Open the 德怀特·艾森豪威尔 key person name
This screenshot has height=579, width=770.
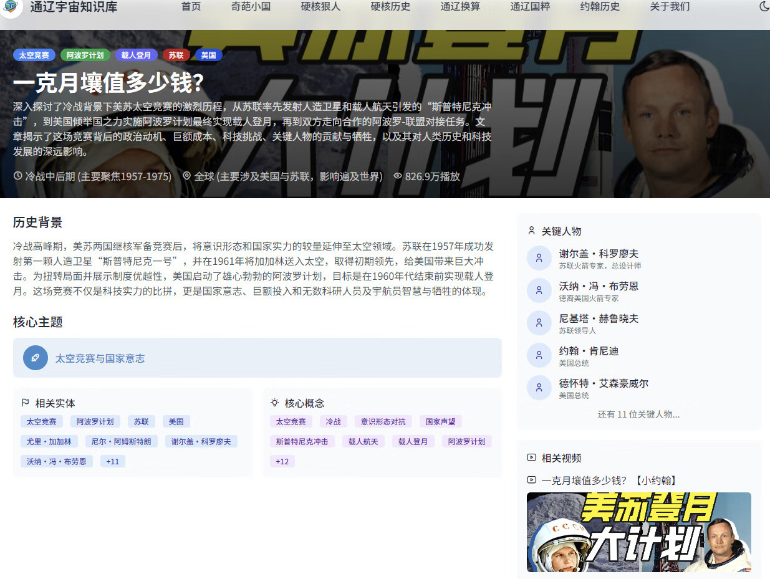point(604,383)
